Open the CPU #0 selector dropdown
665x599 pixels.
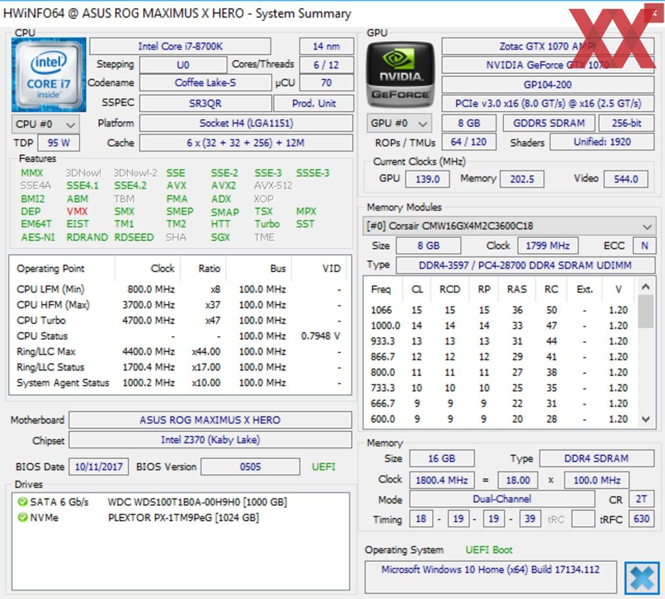45,124
